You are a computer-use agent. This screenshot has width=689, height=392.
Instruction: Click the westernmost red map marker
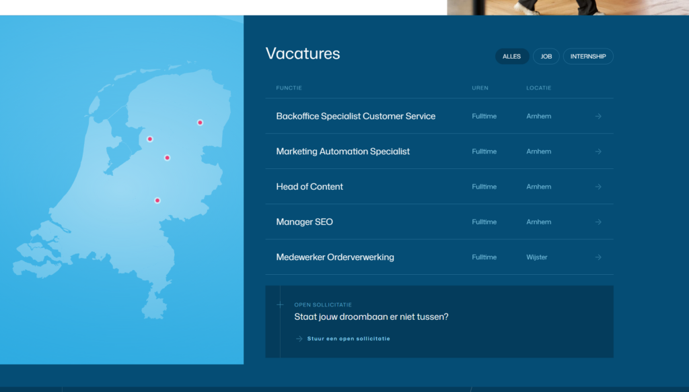tap(150, 139)
